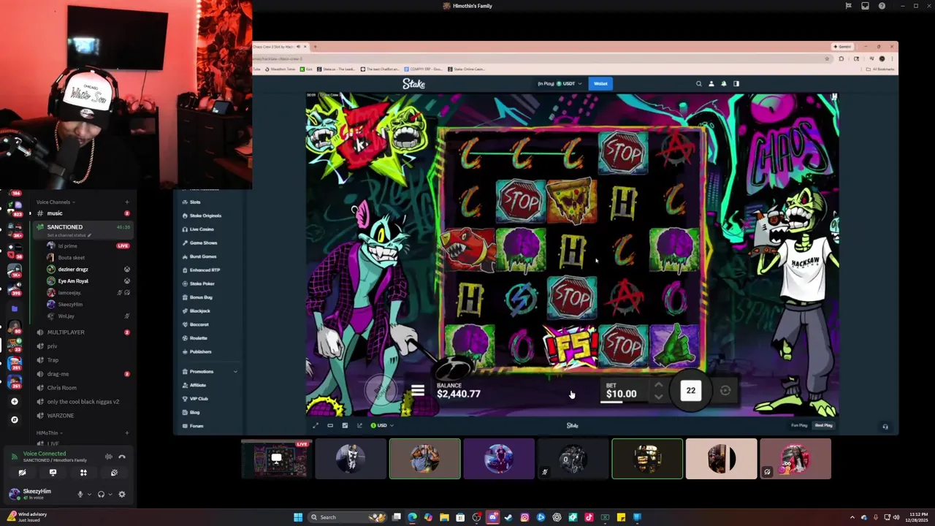The height and width of the screenshot is (526, 935).
Task: Mute microphone in Discord user panel
Action: click(x=80, y=495)
